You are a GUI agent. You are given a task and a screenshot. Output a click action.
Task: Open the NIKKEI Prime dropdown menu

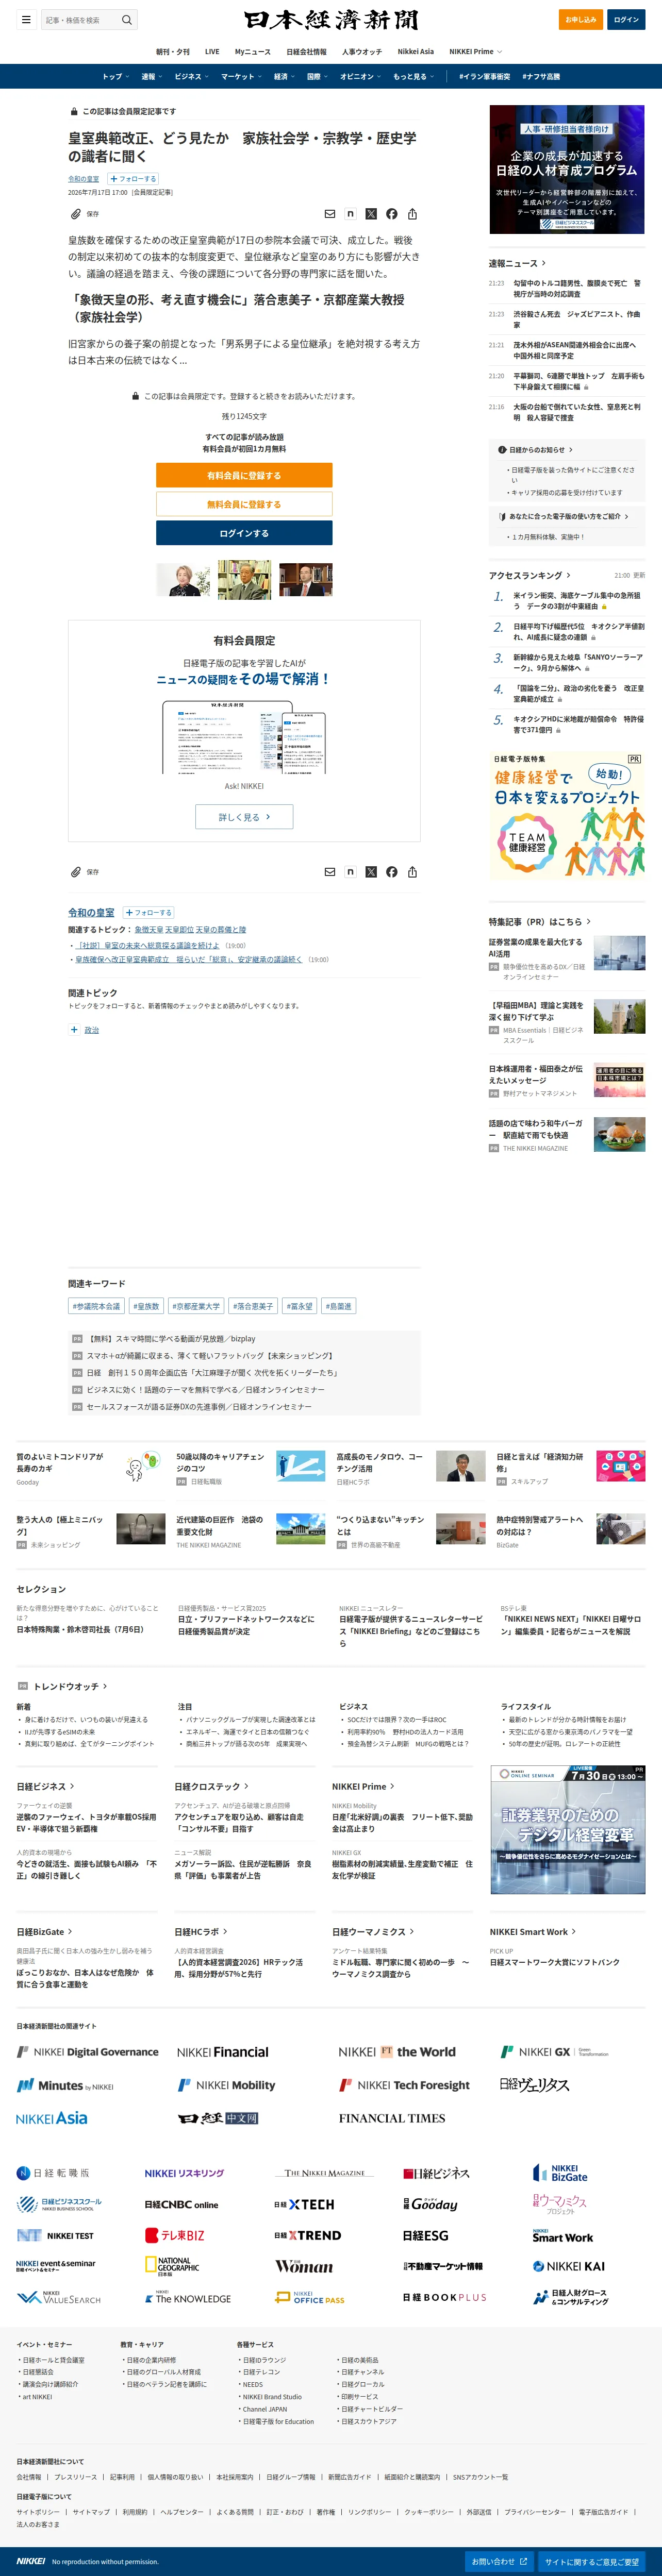(475, 52)
